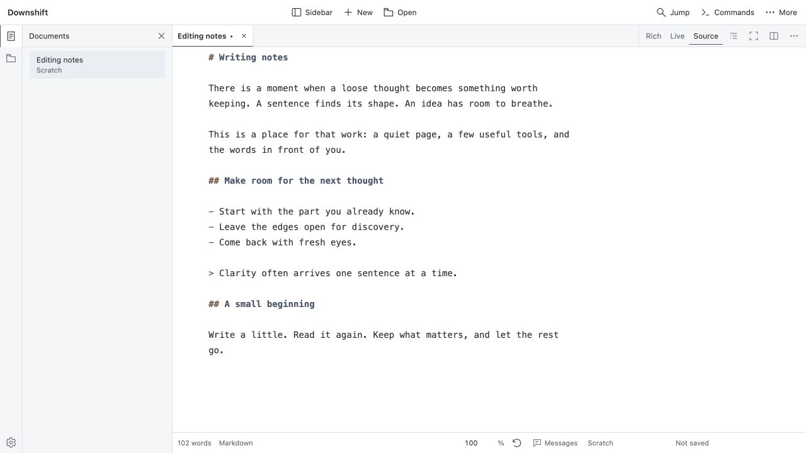Expand the More menu in the top bar
The height and width of the screenshot is (453, 806).
click(x=781, y=13)
